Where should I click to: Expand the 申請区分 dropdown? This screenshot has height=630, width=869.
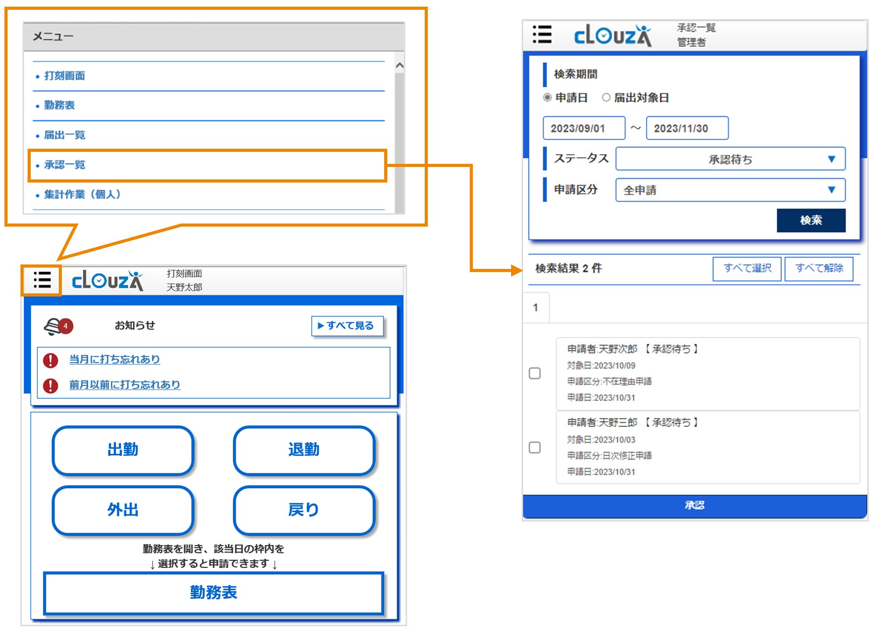pyautogui.click(x=730, y=190)
